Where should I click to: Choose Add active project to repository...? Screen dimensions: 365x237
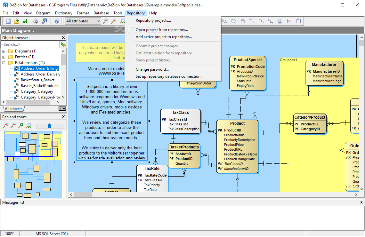pos(173,37)
